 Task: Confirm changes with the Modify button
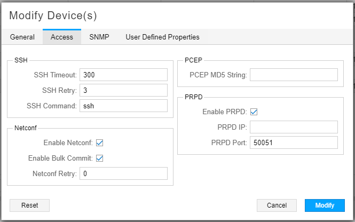(325, 205)
